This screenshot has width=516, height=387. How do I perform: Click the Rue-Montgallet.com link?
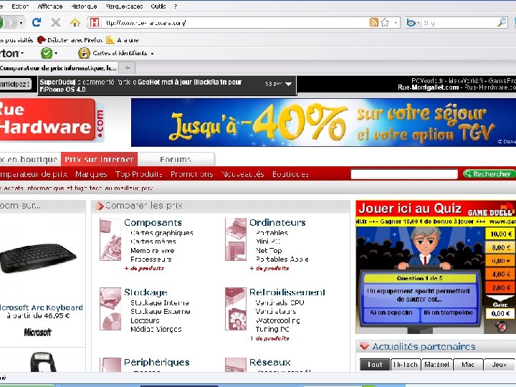428,87
